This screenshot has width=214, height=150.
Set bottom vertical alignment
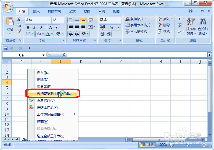(x=83, y=20)
